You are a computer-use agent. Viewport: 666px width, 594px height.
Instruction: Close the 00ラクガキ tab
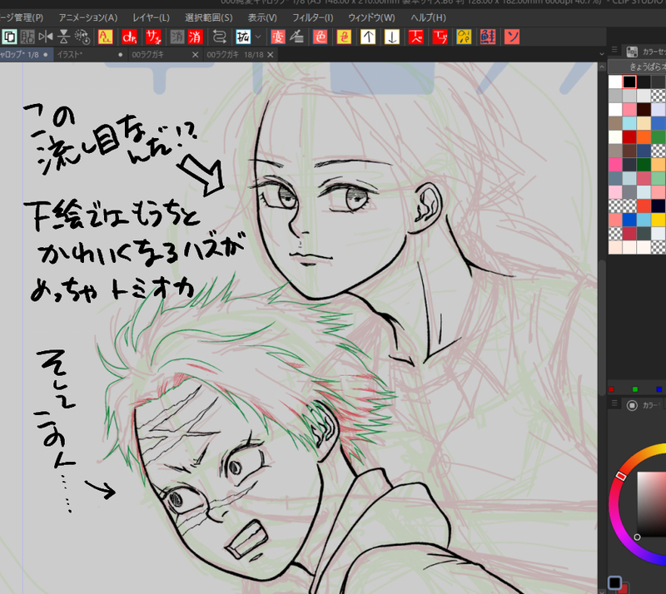(195, 55)
